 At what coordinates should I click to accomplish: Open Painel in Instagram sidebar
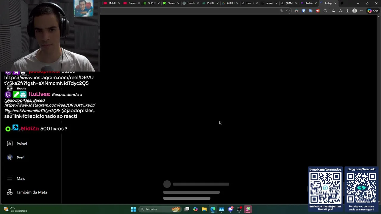tap(17, 144)
